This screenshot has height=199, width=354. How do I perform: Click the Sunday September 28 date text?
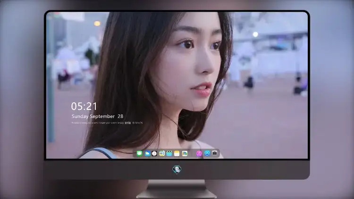97,116
